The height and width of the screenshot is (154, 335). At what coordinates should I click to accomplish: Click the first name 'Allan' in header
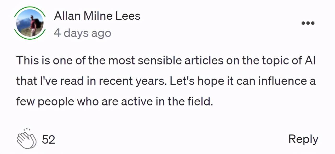[67, 16]
